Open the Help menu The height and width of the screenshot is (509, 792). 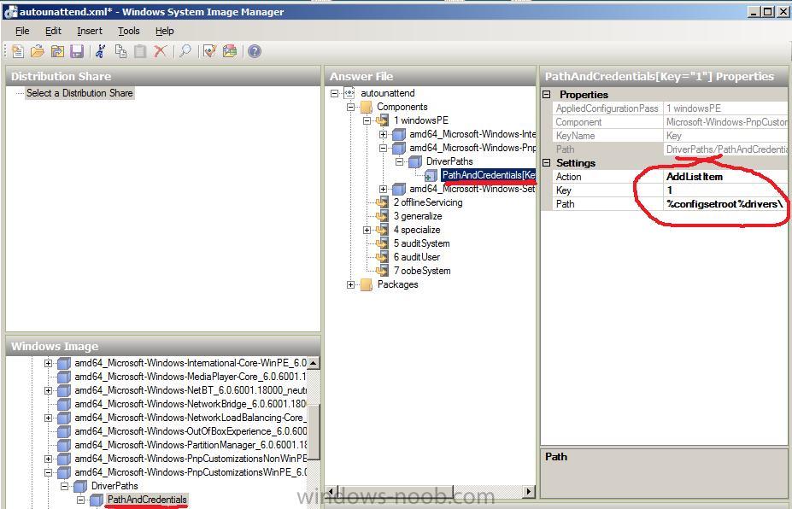point(165,31)
